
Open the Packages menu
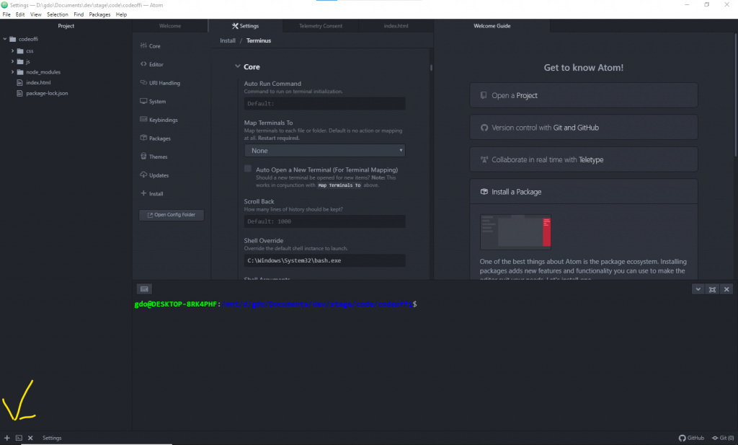pos(99,14)
